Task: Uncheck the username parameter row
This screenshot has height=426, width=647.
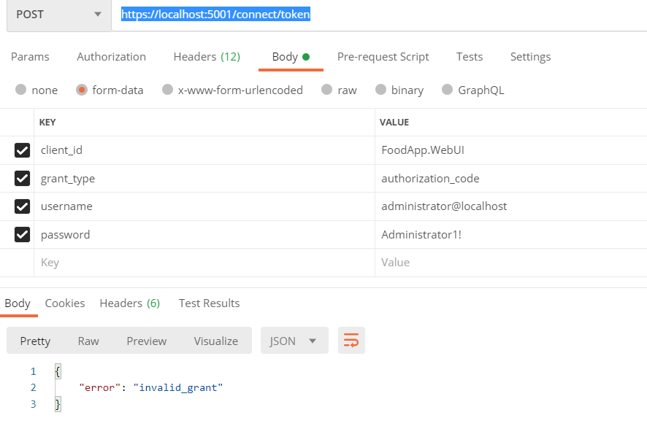Action: click(x=22, y=206)
